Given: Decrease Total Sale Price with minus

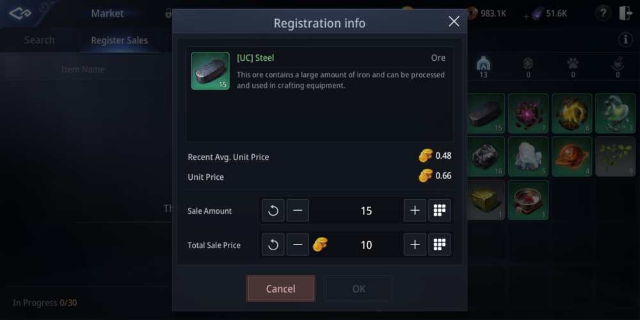Looking at the screenshot, I should 298,244.
